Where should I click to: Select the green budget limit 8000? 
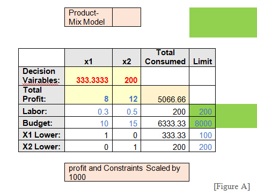(x=202, y=123)
